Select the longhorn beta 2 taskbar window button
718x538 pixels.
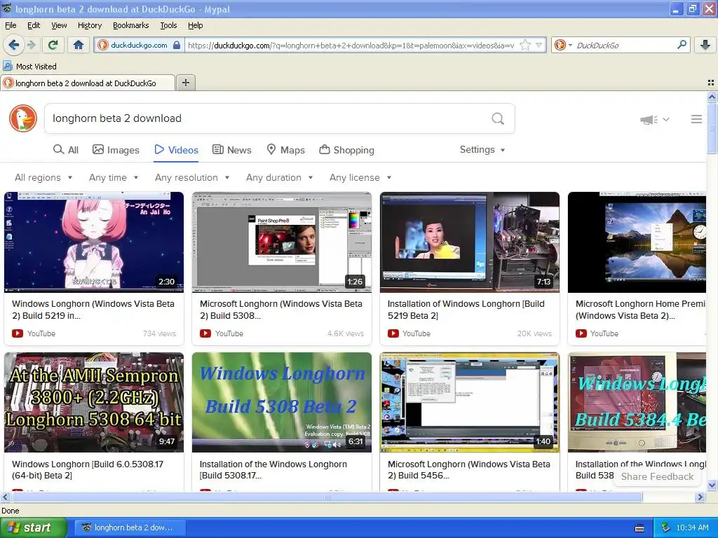[x=130, y=527]
